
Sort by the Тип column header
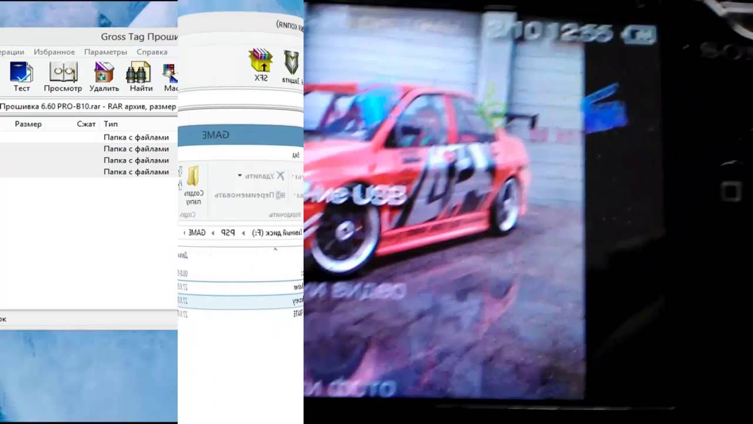(111, 124)
